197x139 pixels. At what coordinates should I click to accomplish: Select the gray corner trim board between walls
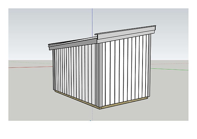click(99, 75)
